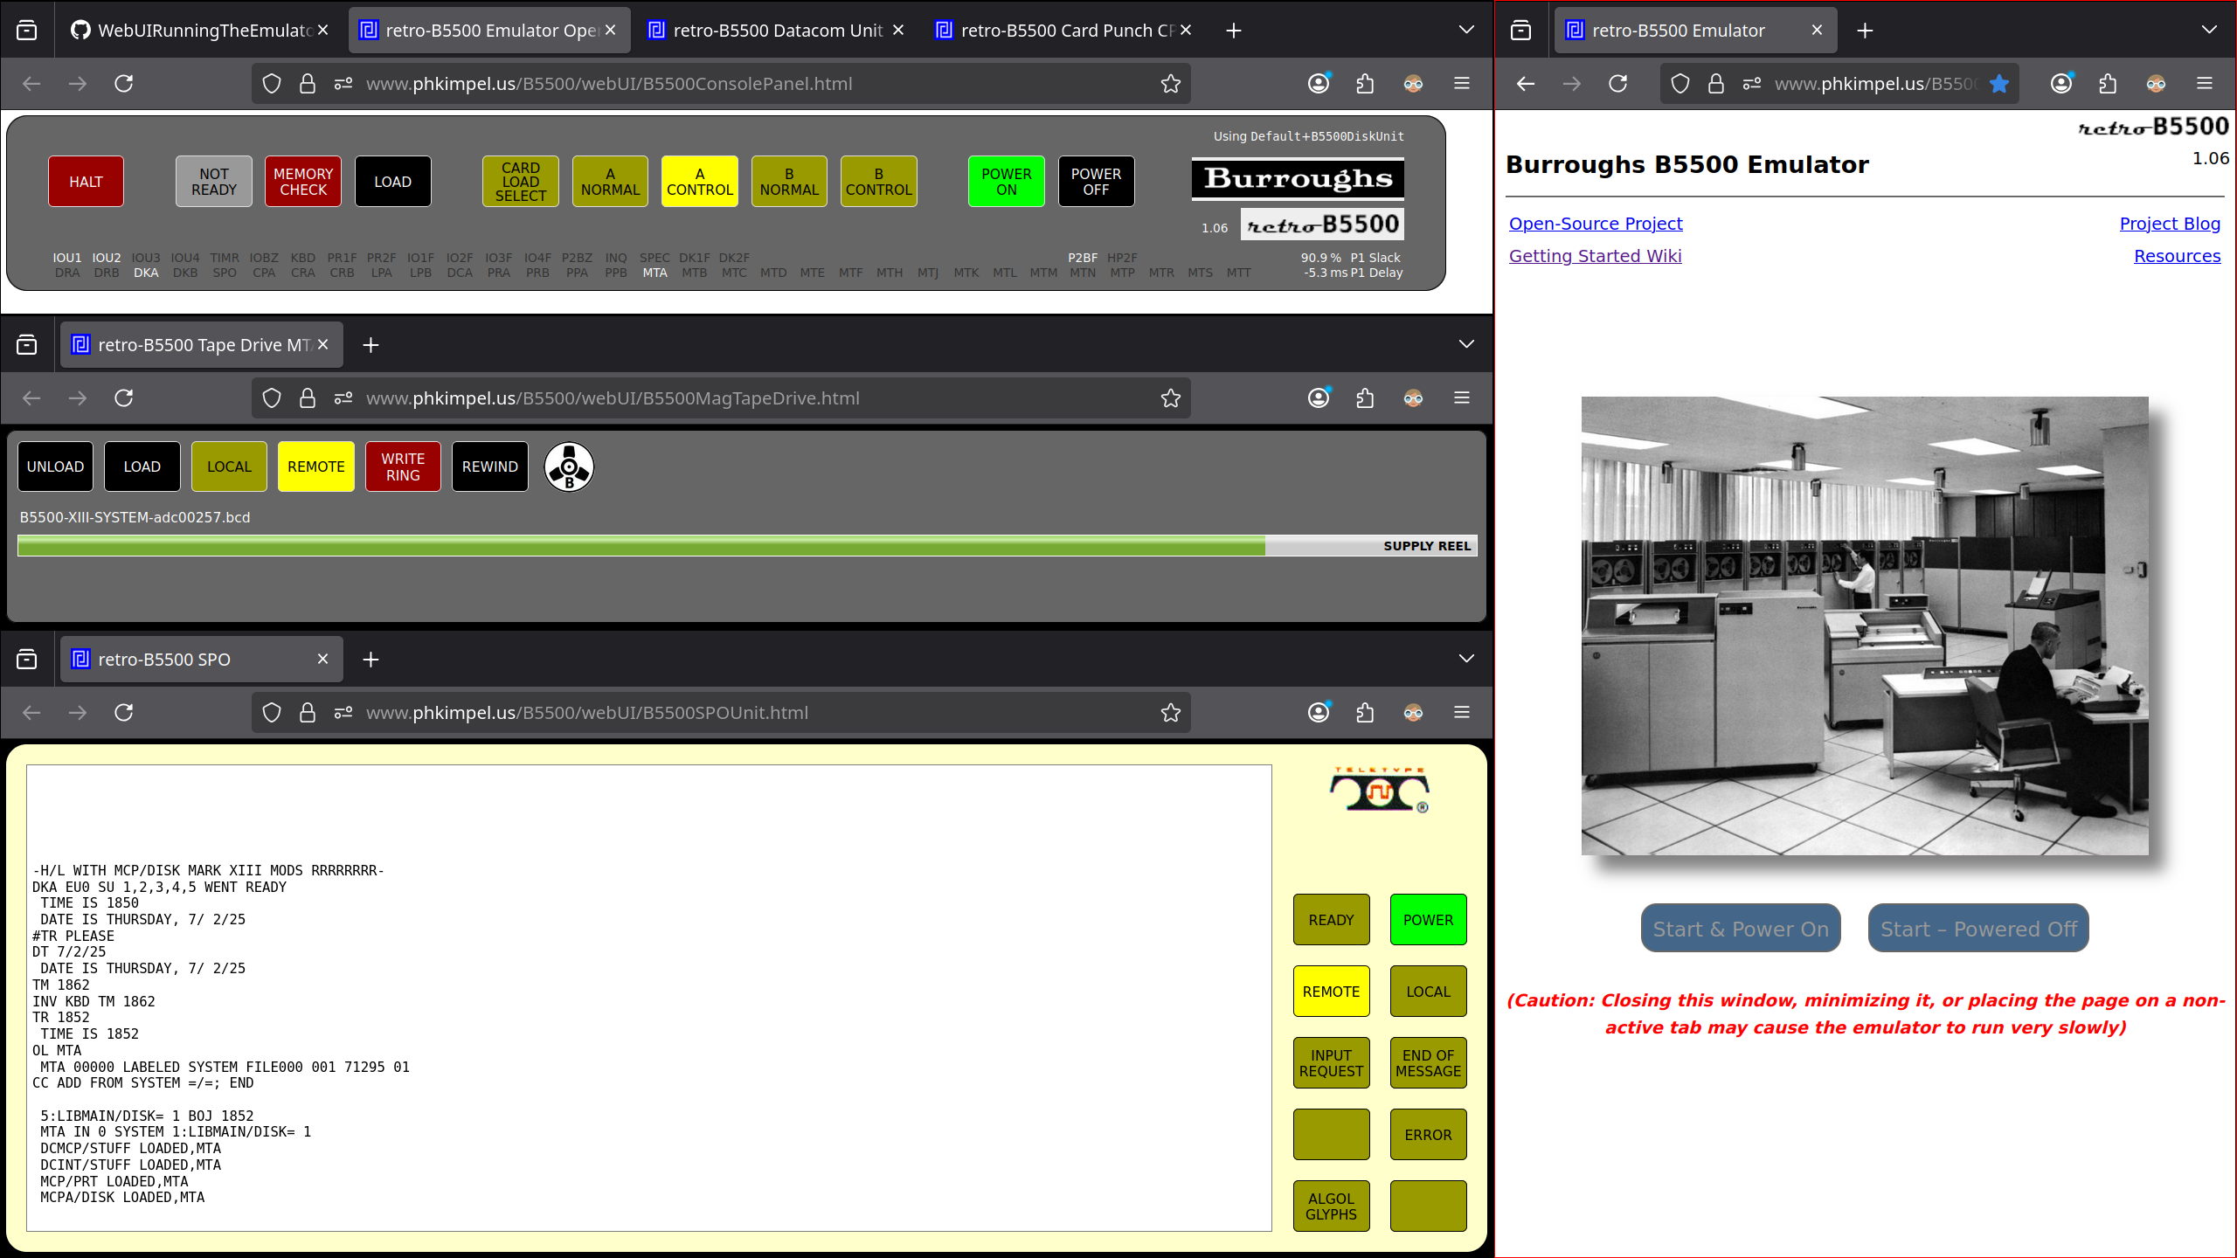Open hamburger menu in SPO window
2237x1258 pixels.
point(1462,713)
